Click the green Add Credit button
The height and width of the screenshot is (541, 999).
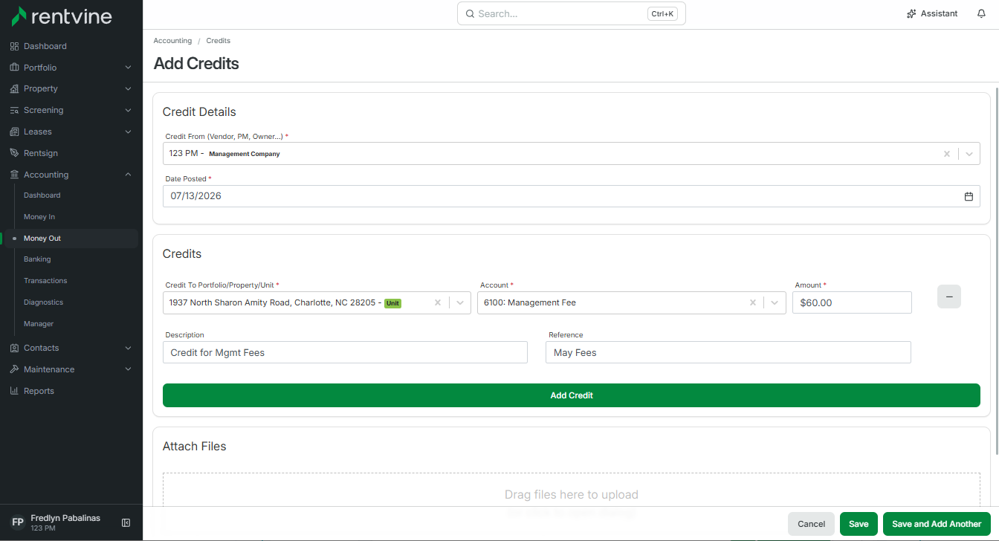coord(571,395)
